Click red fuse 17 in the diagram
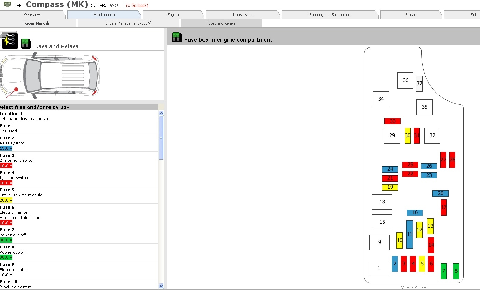 [x=443, y=207]
